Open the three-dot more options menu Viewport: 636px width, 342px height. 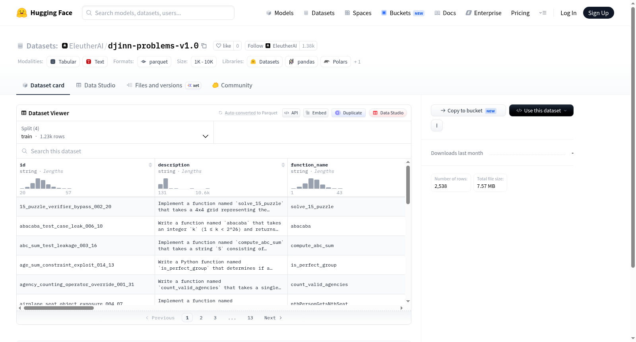(x=437, y=126)
